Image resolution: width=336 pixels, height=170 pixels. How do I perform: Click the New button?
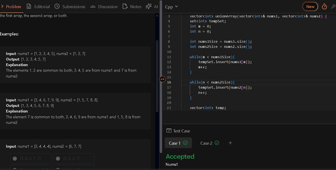pos(310,6)
